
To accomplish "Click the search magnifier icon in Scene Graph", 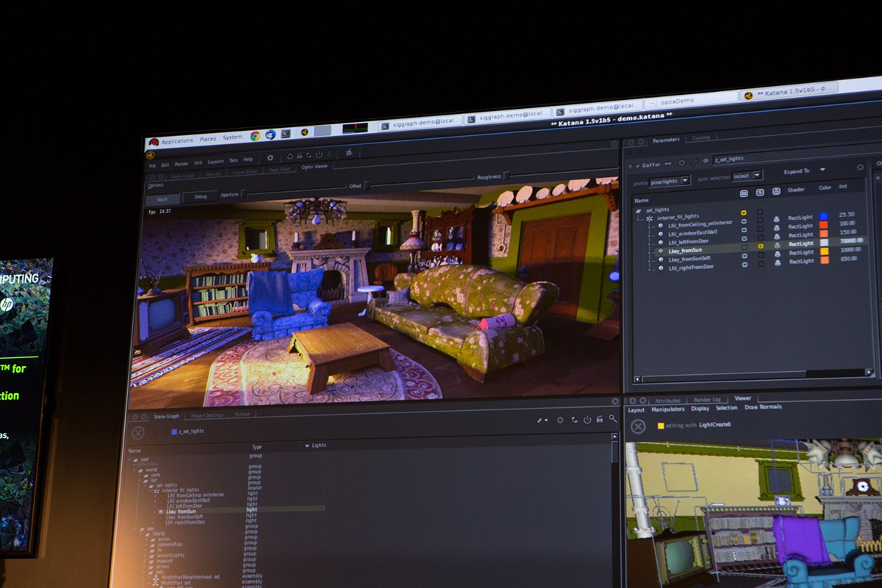I will (x=612, y=418).
